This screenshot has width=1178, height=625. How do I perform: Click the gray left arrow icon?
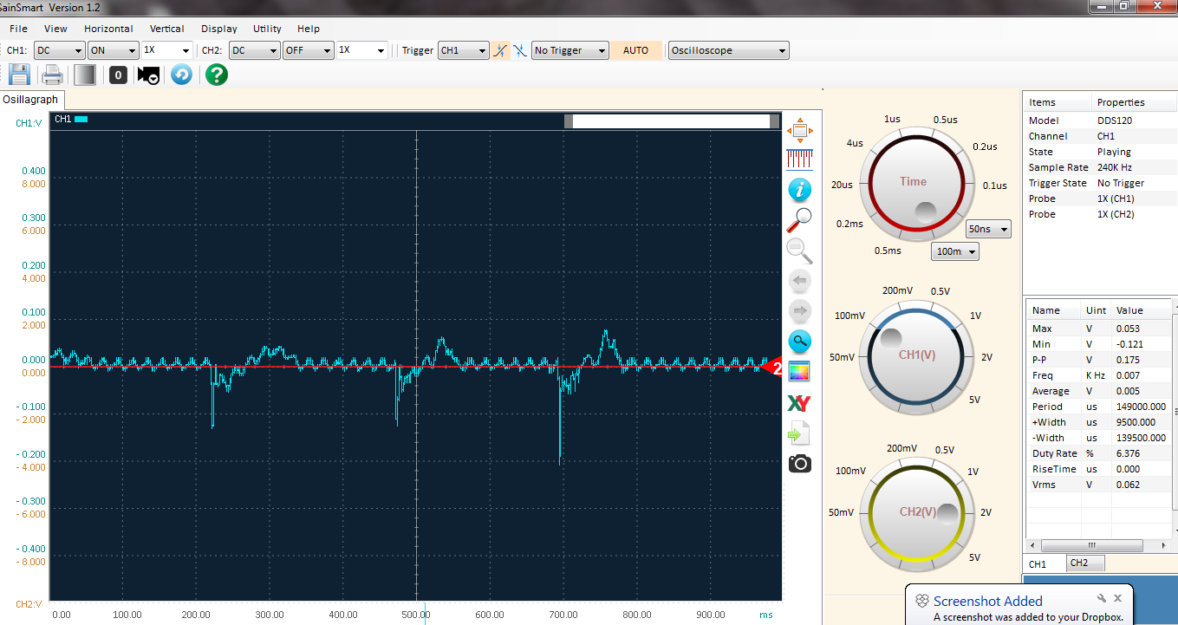click(800, 281)
